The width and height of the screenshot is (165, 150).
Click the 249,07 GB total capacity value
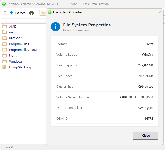145,65
